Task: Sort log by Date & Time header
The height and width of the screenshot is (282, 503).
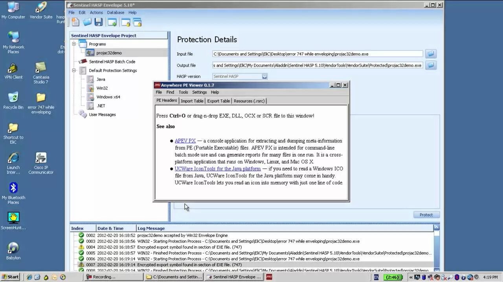Action: point(116,228)
